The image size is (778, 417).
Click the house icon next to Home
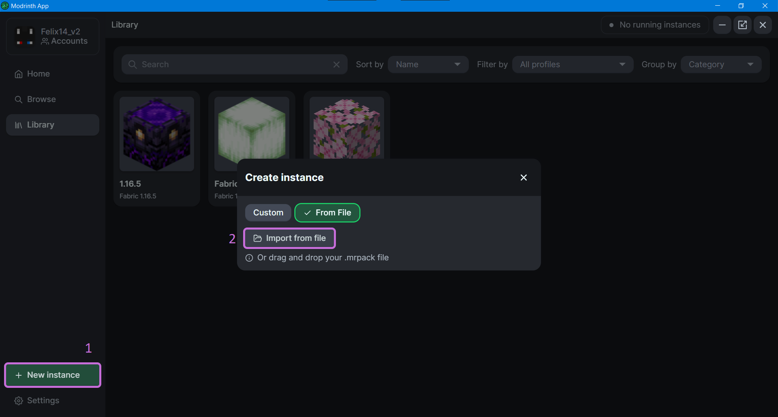click(x=19, y=74)
